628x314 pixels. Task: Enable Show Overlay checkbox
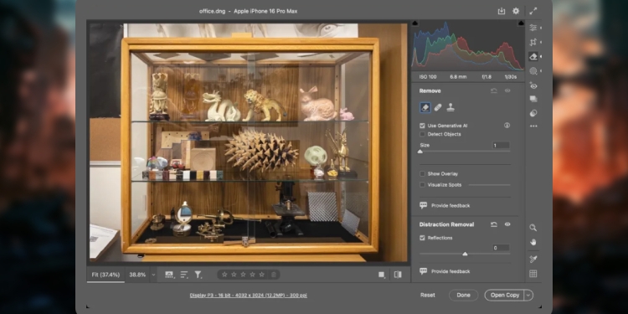(x=422, y=174)
